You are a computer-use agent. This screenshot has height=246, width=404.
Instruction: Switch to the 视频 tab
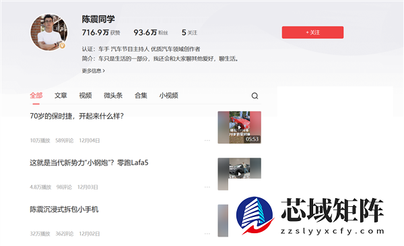[x=86, y=96]
